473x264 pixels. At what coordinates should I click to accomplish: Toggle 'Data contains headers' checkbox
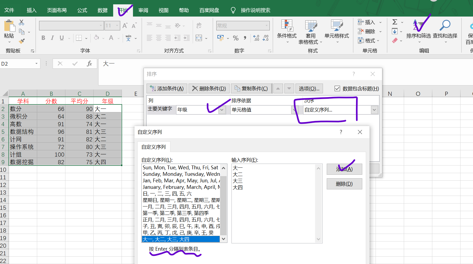click(x=337, y=88)
